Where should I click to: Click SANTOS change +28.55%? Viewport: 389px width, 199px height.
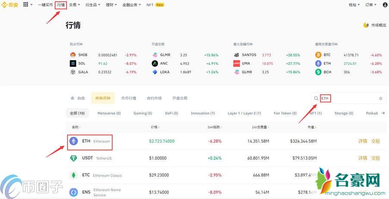(293, 55)
